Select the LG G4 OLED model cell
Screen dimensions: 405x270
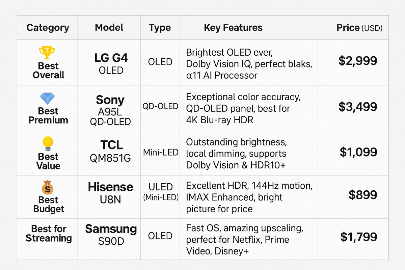click(111, 63)
